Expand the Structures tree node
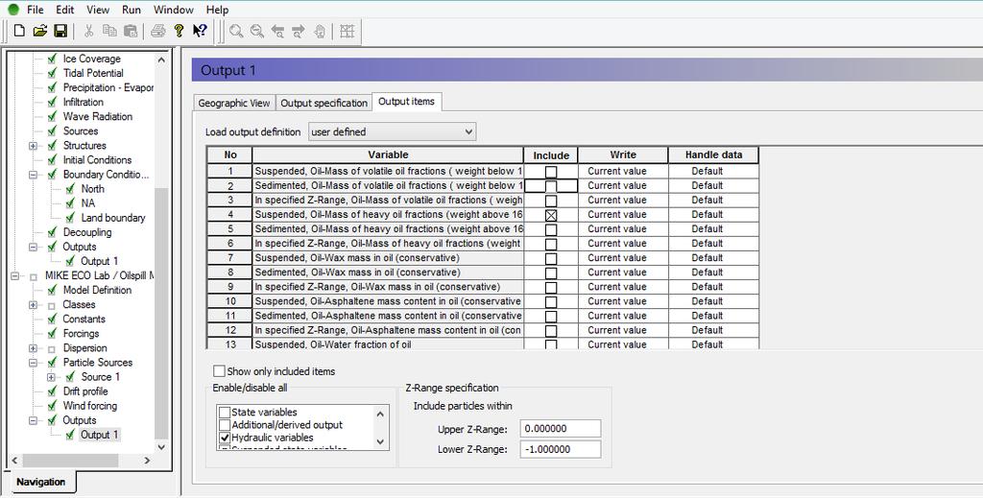The image size is (983, 498). tap(34, 145)
